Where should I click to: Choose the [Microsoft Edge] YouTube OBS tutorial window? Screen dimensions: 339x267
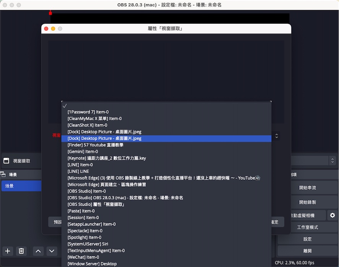[x=166, y=178]
